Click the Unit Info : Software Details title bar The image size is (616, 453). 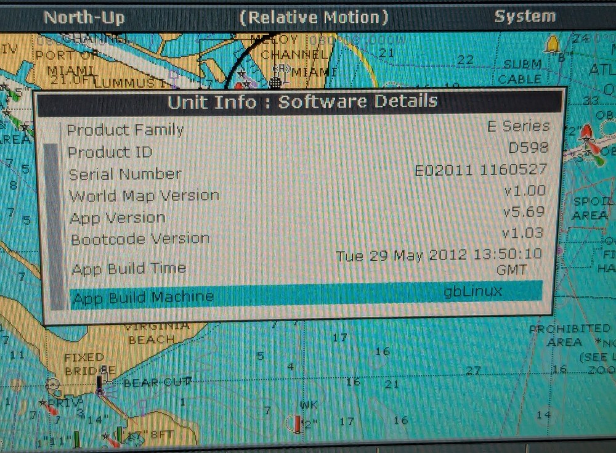(x=302, y=102)
